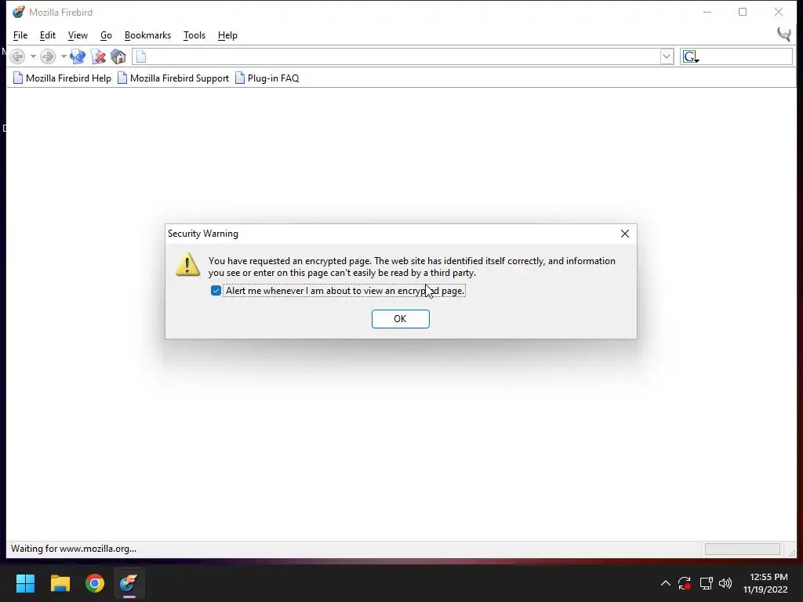Open the Go menu

click(x=106, y=35)
